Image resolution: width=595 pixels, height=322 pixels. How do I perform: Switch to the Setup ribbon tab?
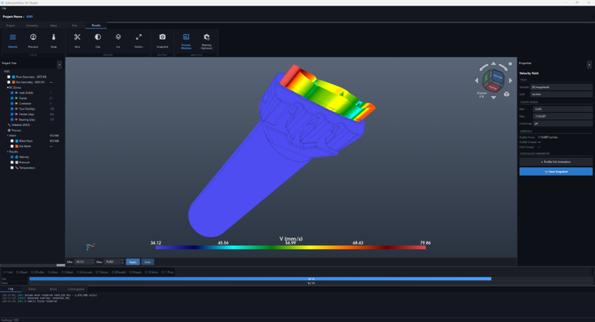click(53, 26)
